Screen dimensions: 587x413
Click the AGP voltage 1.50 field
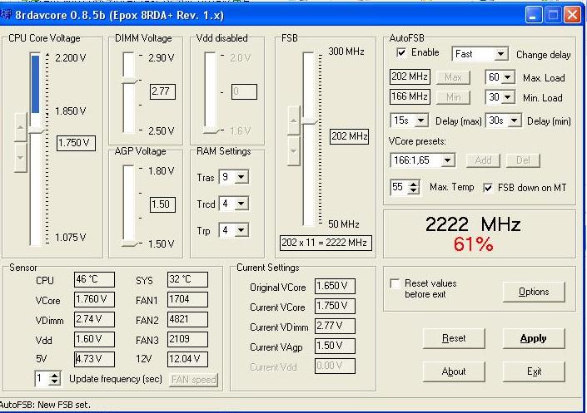[x=162, y=204]
